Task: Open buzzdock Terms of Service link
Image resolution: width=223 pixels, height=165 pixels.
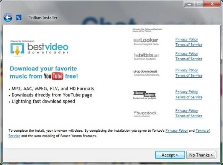Action: click(x=189, y=116)
